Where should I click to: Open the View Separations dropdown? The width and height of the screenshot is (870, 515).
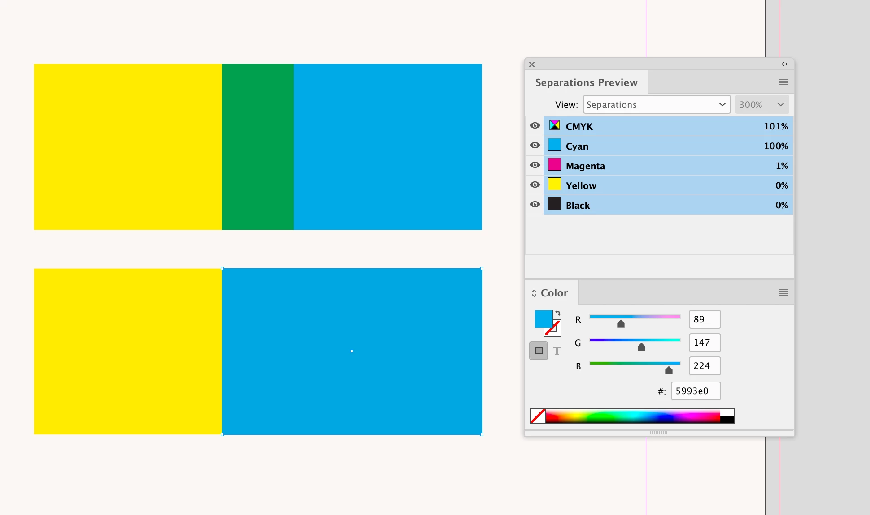[x=657, y=104]
